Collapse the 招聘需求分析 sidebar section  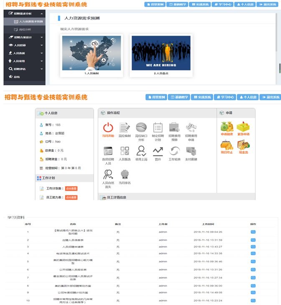(24, 13)
